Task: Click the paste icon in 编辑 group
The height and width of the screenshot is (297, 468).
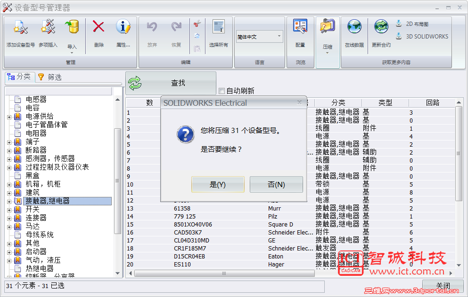Action: tap(197, 48)
